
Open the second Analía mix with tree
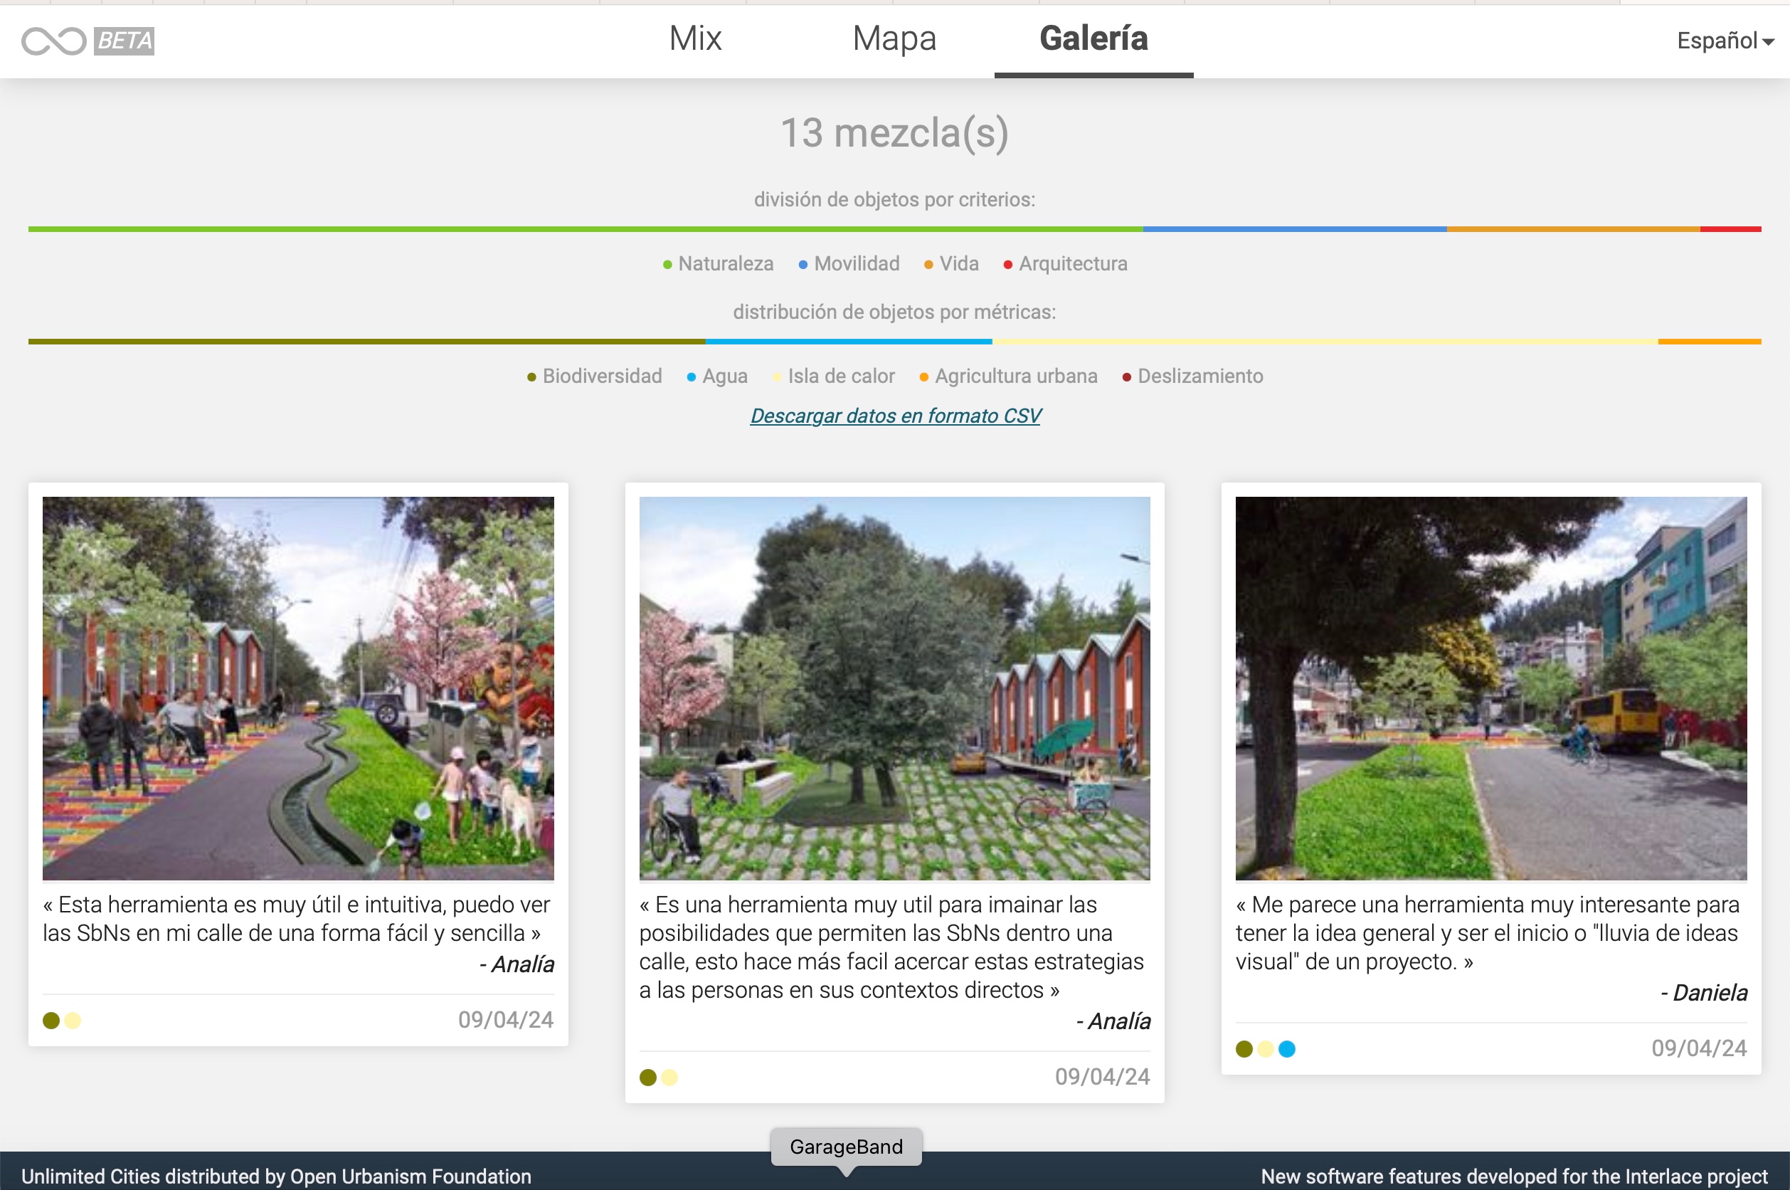pyautogui.click(x=894, y=688)
